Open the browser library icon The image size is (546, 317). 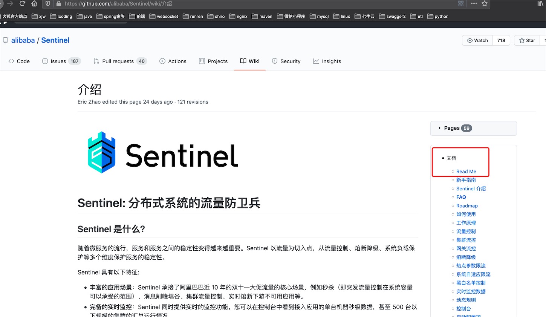tap(540, 4)
